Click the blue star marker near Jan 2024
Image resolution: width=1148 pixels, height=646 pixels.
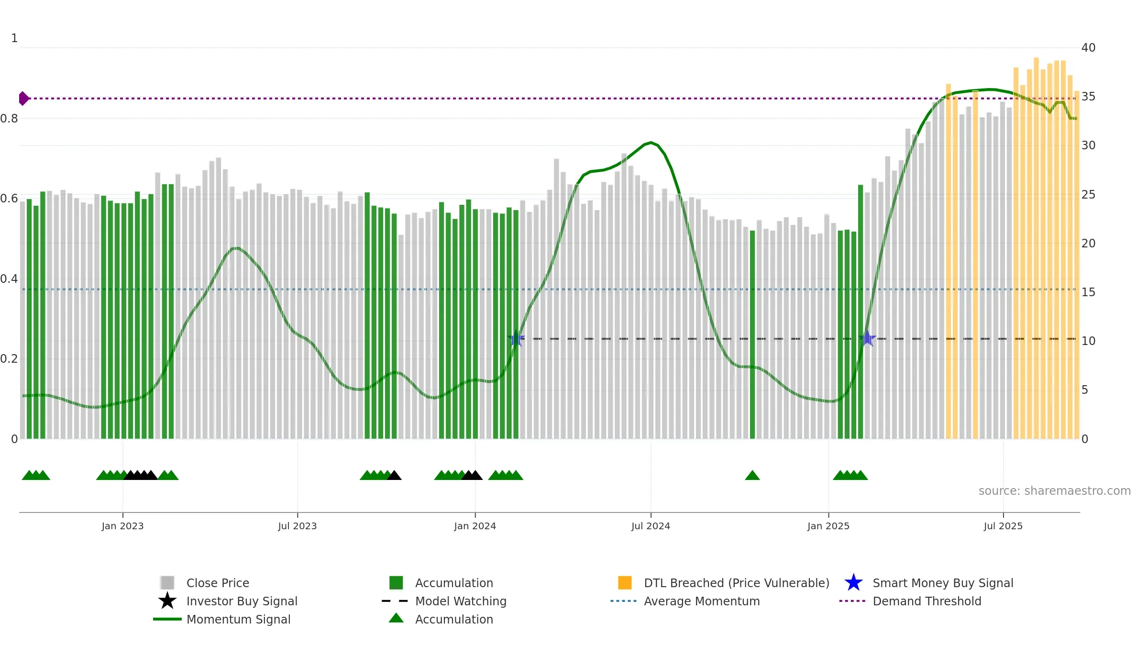pos(516,339)
